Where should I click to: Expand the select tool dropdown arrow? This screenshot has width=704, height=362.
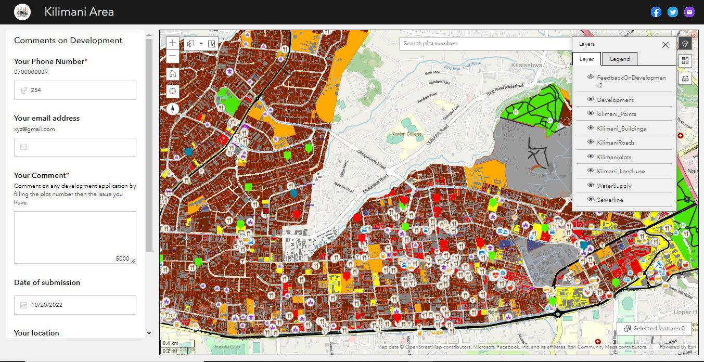pyautogui.click(x=201, y=44)
